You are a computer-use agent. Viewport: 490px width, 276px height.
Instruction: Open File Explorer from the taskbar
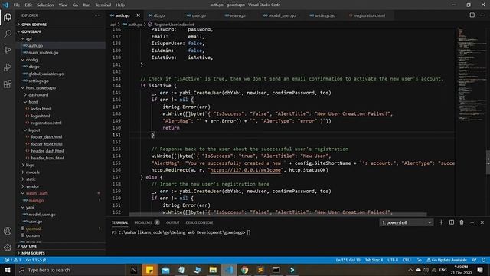[213, 270]
